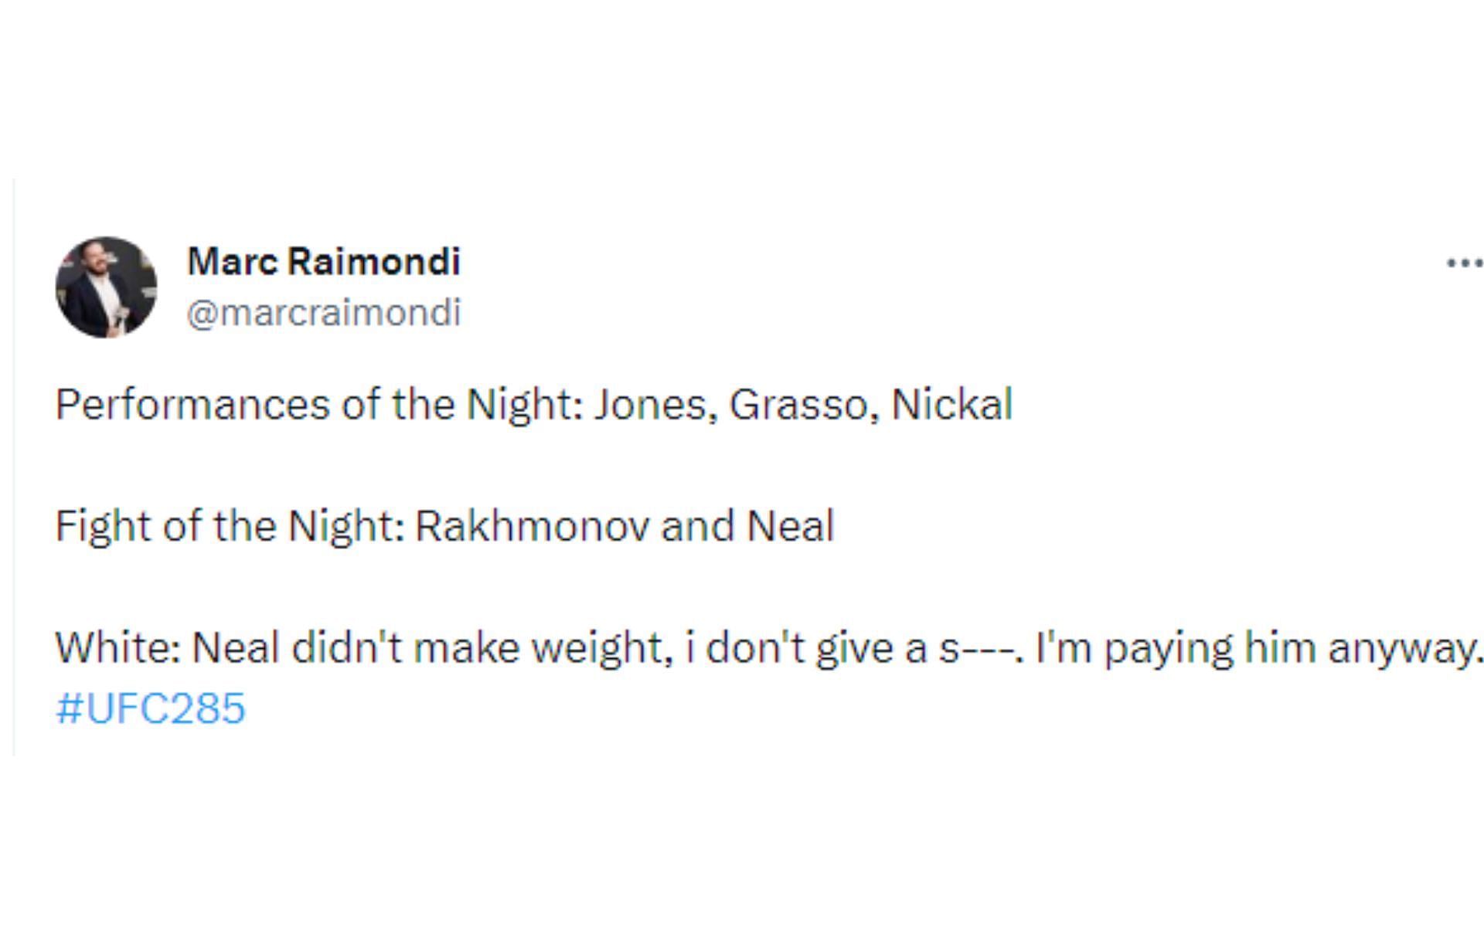Click the word "Performances" in the tweet
1484x927 pixels.
(x=192, y=404)
